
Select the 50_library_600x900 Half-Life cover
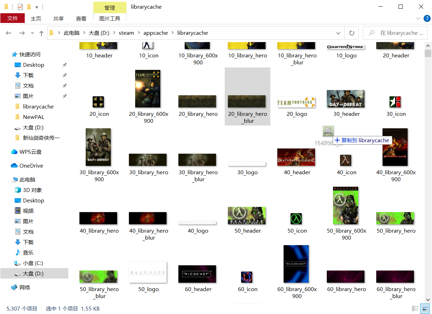346,206
